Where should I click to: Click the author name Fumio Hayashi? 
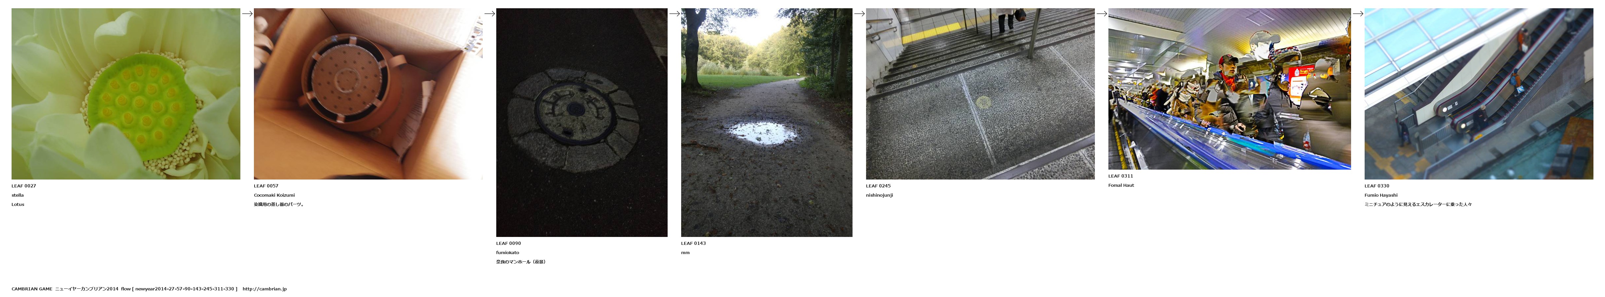pyautogui.click(x=1381, y=195)
